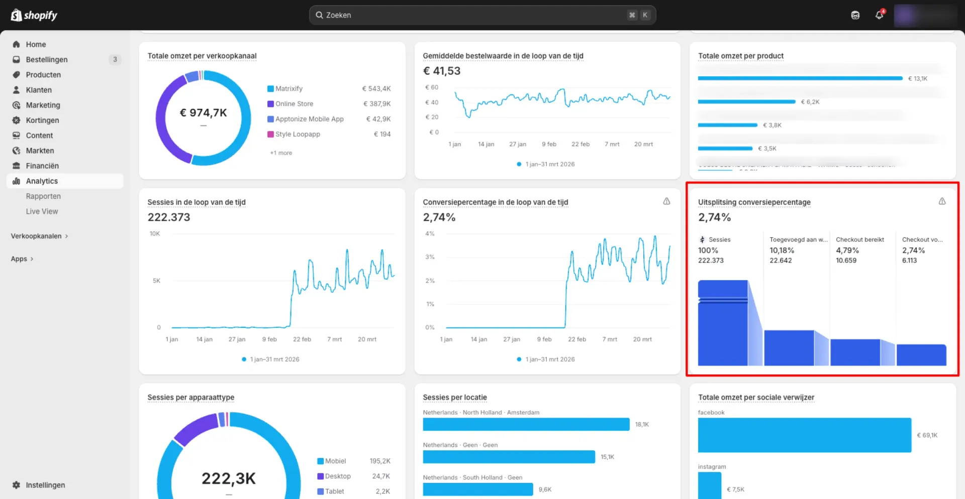
Task: Open 'Conversiepercentage in de loop van de tijd' title
Action: tap(496, 202)
